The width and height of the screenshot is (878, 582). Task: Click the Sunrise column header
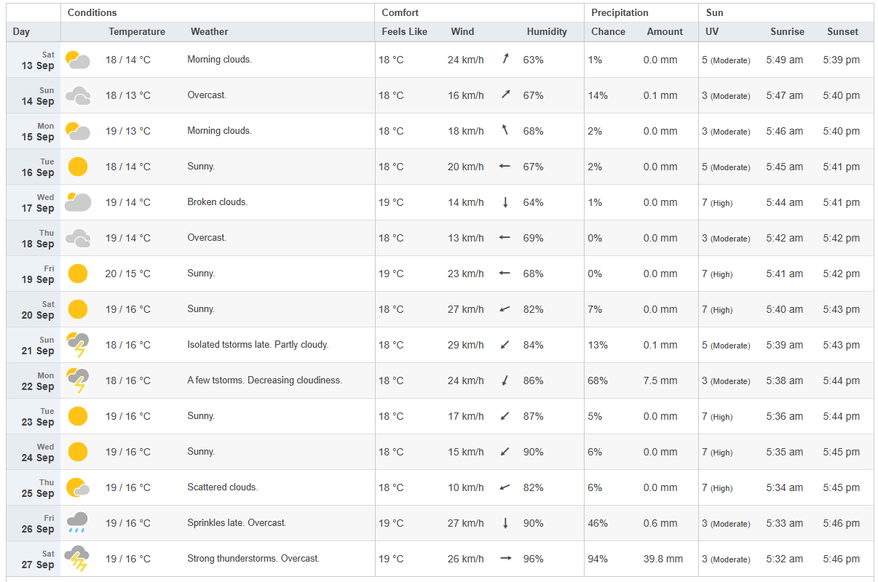click(x=788, y=32)
